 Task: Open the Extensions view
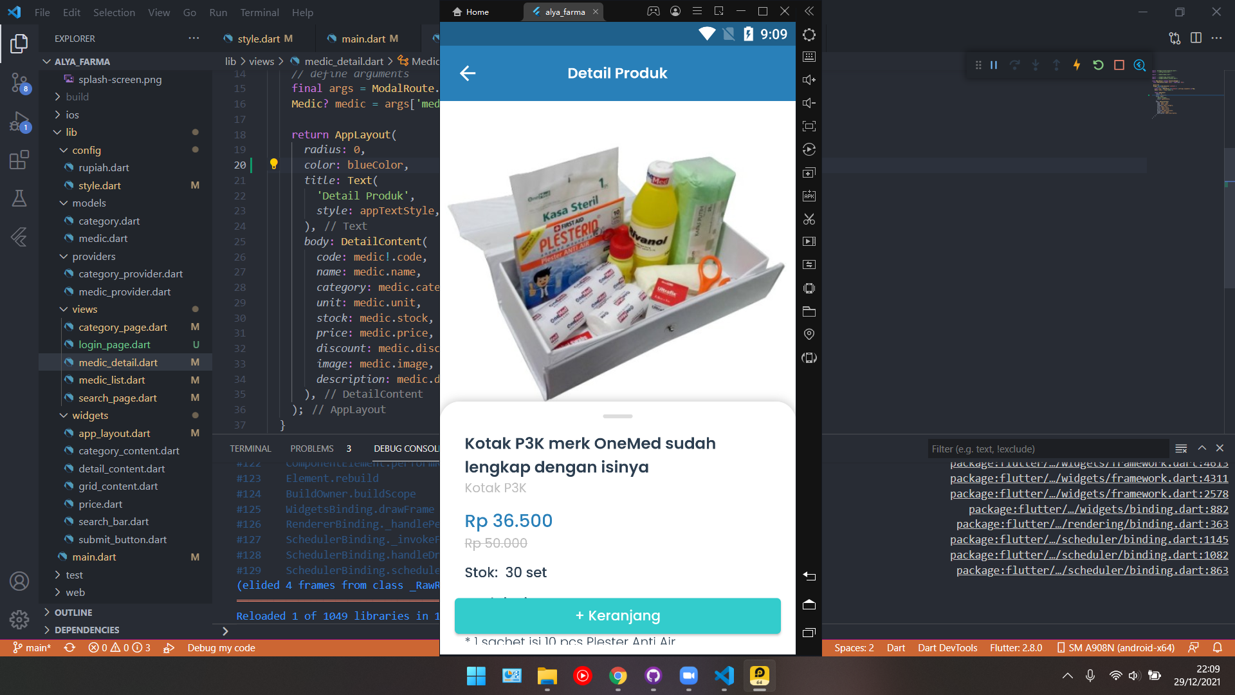[x=19, y=160]
